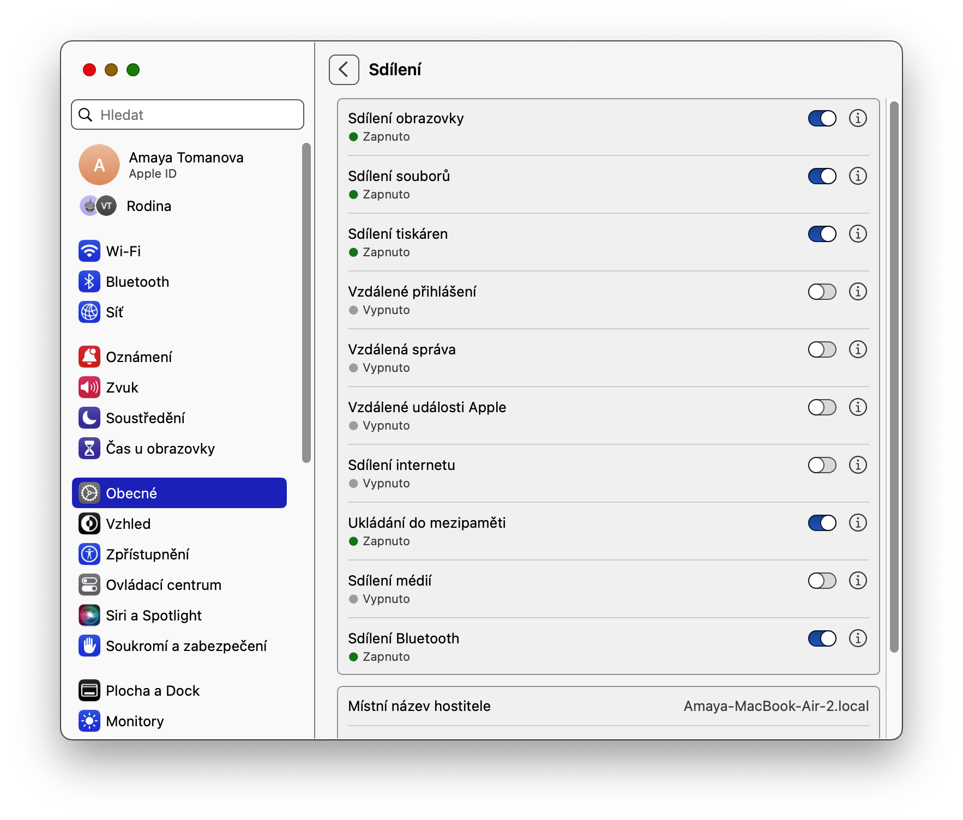Click the Místní název hostitele row label
This screenshot has height=820, width=963.
coord(419,706)
